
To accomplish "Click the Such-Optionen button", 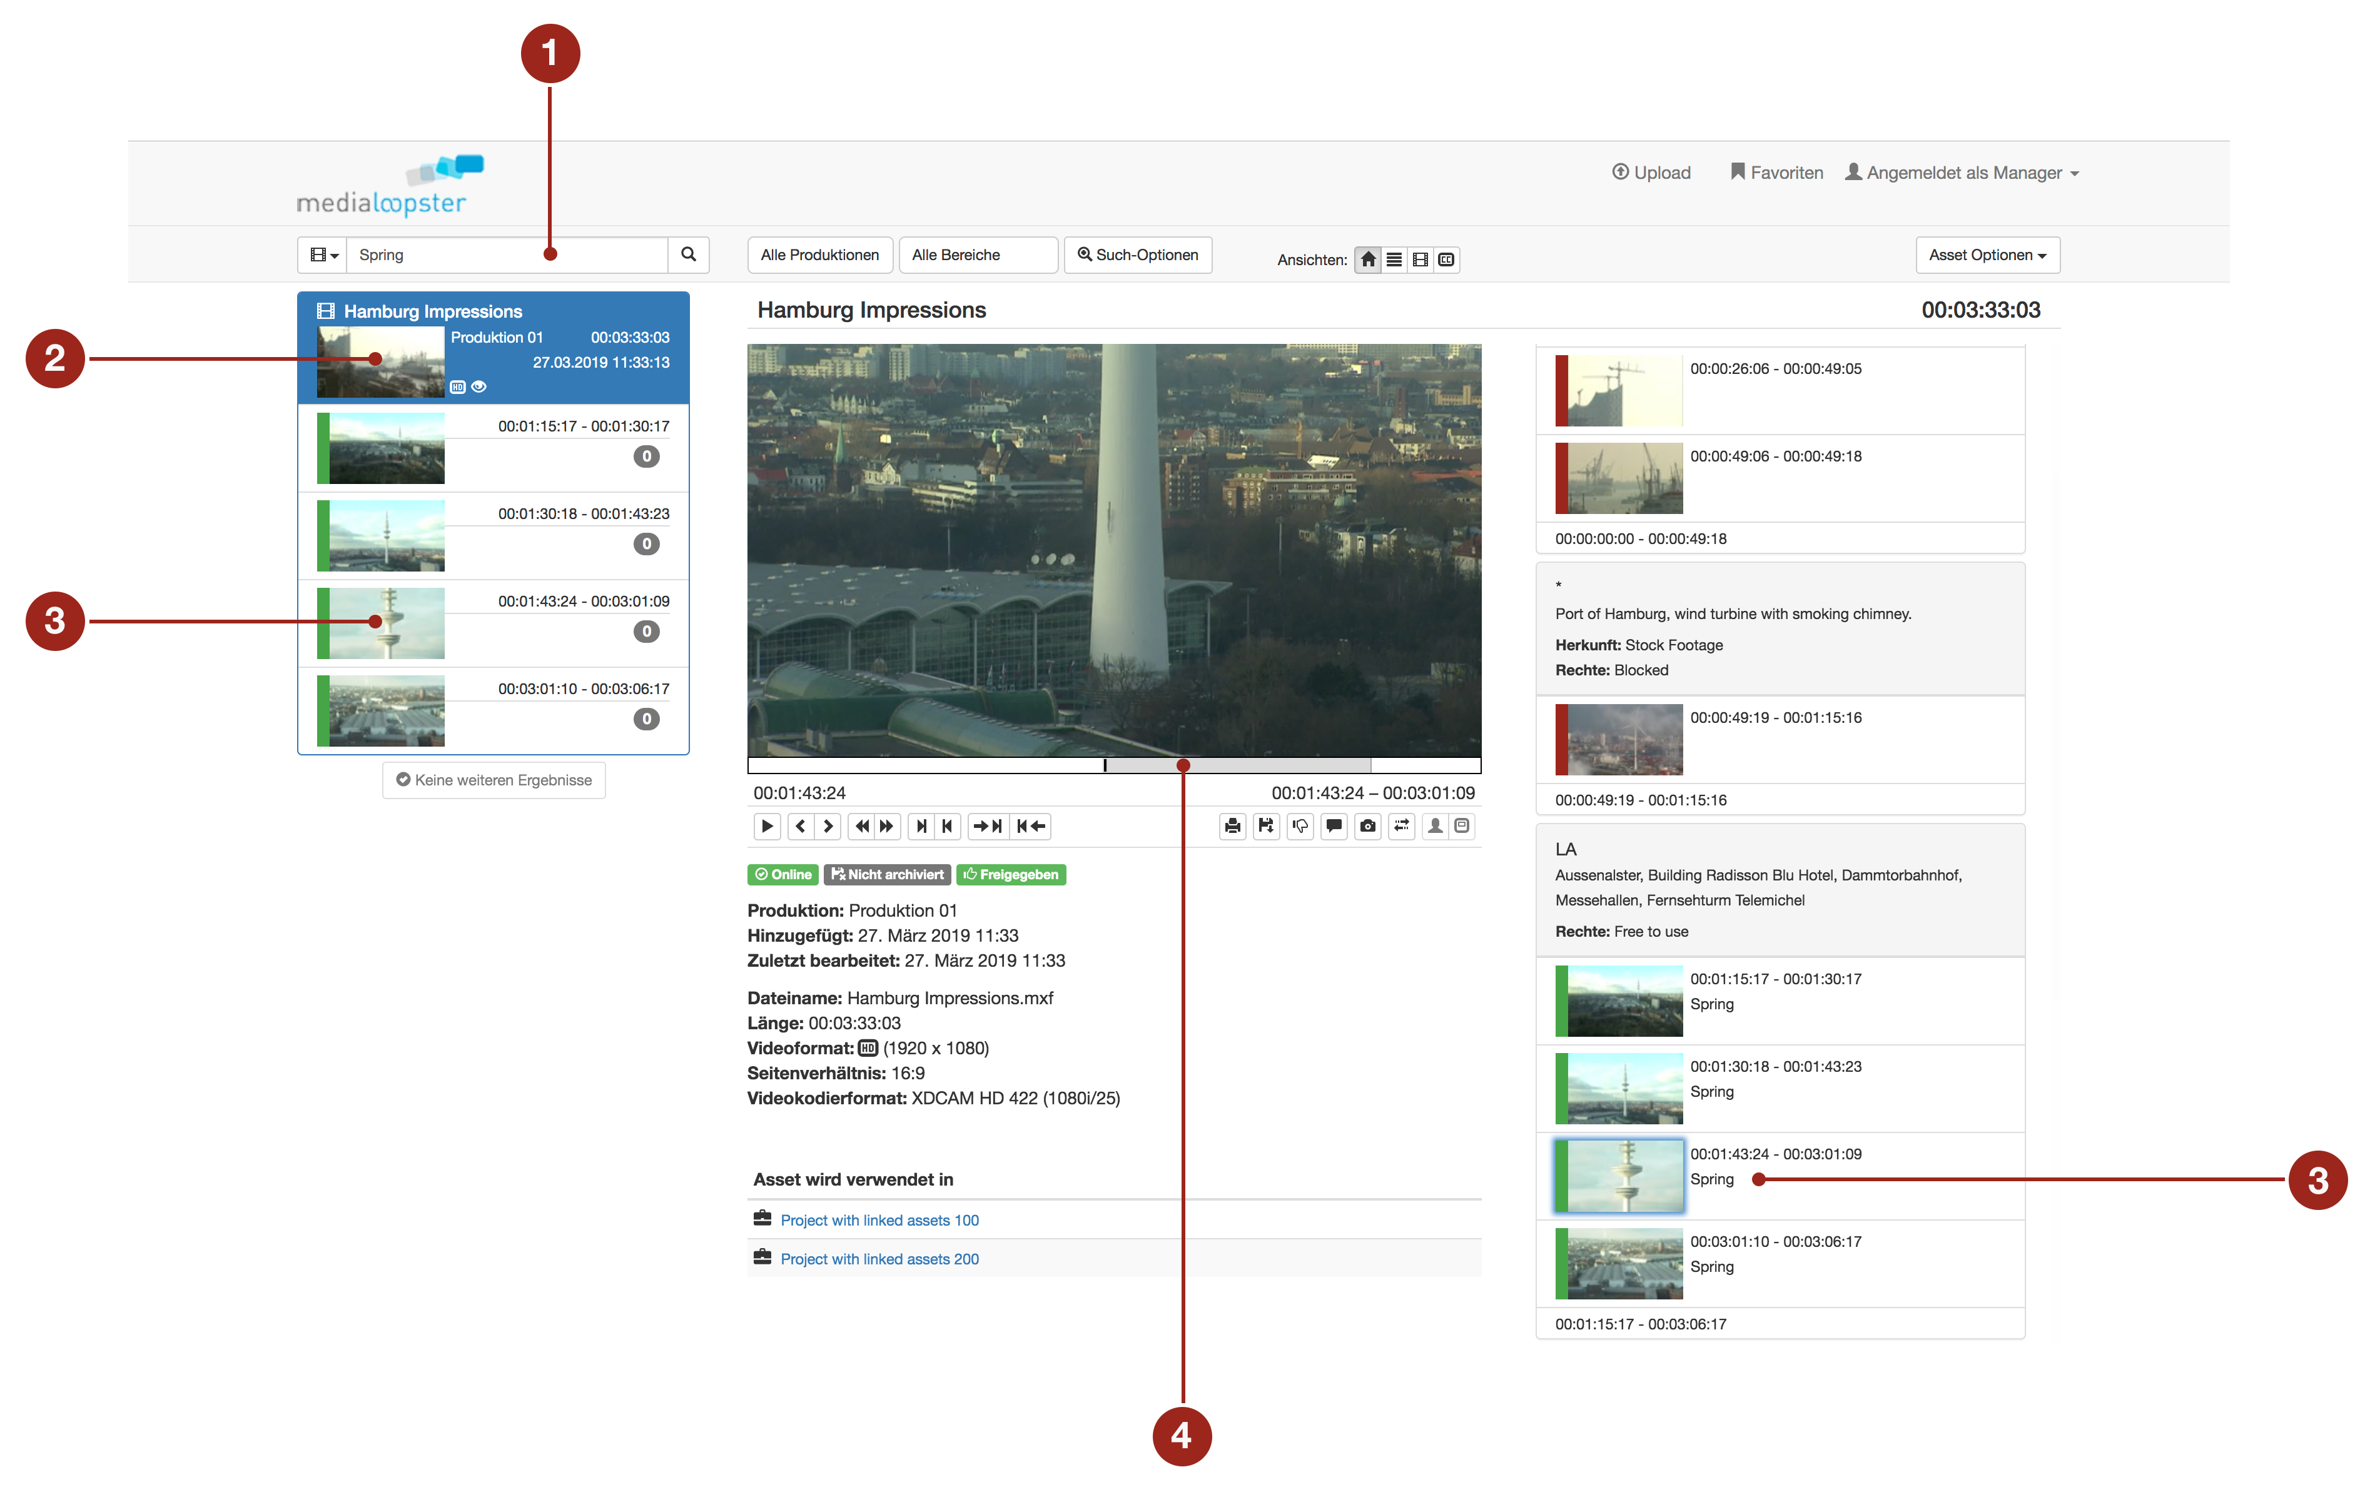I will (x=1137, y=255).
